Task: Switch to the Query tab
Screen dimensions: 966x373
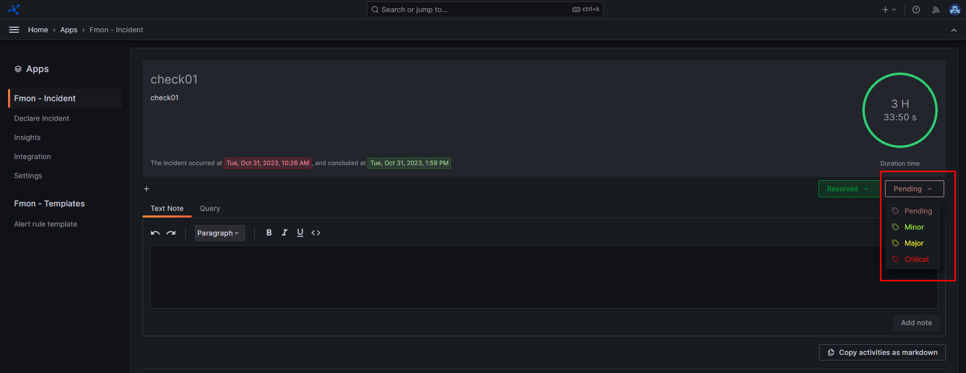Action: [210, 208]
